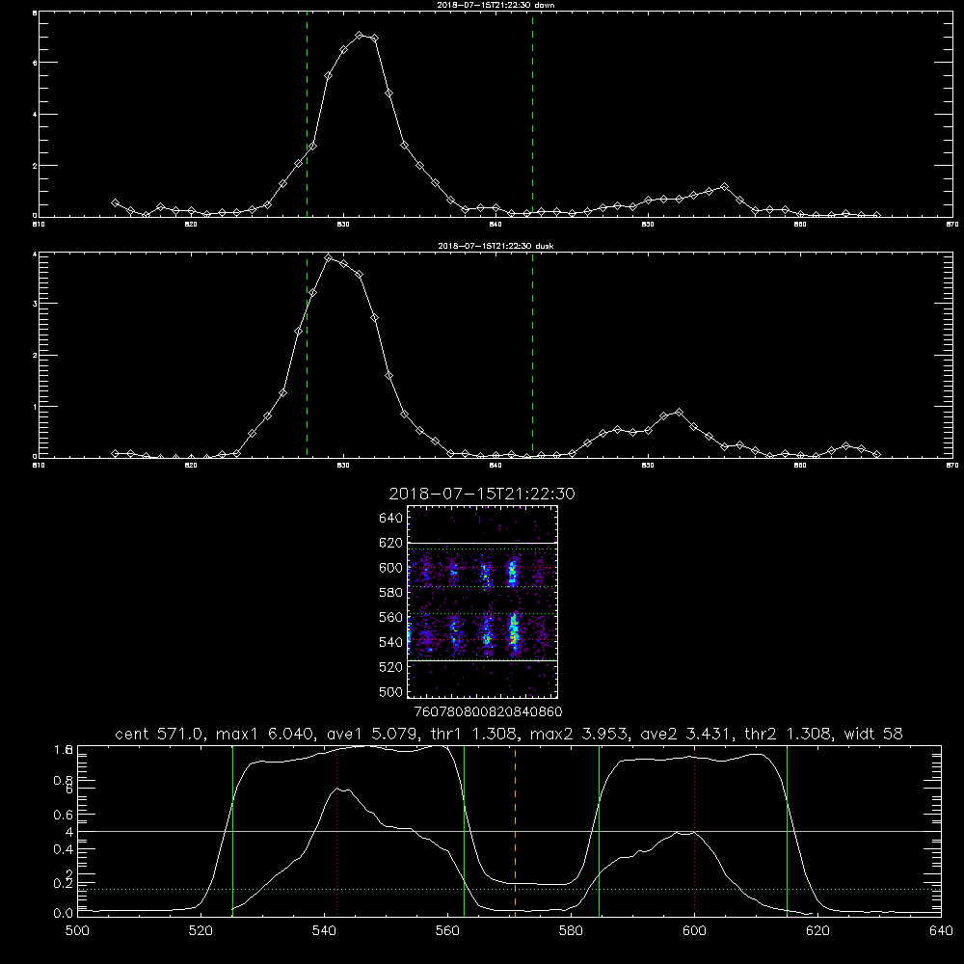The image size is (964, 964).
Task: Click the 540 x-axis label on the bottom plot
Action: pos(324,931)
